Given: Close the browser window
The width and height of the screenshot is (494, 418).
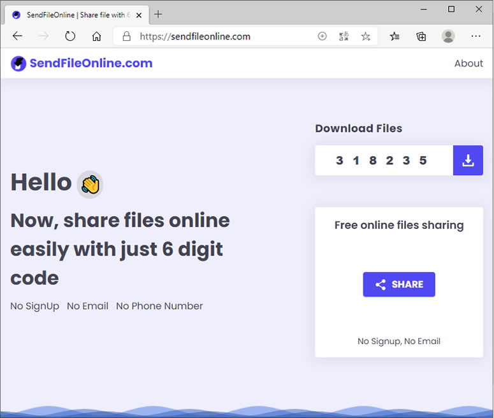Looking at the screenshot, I should point(479,9).
